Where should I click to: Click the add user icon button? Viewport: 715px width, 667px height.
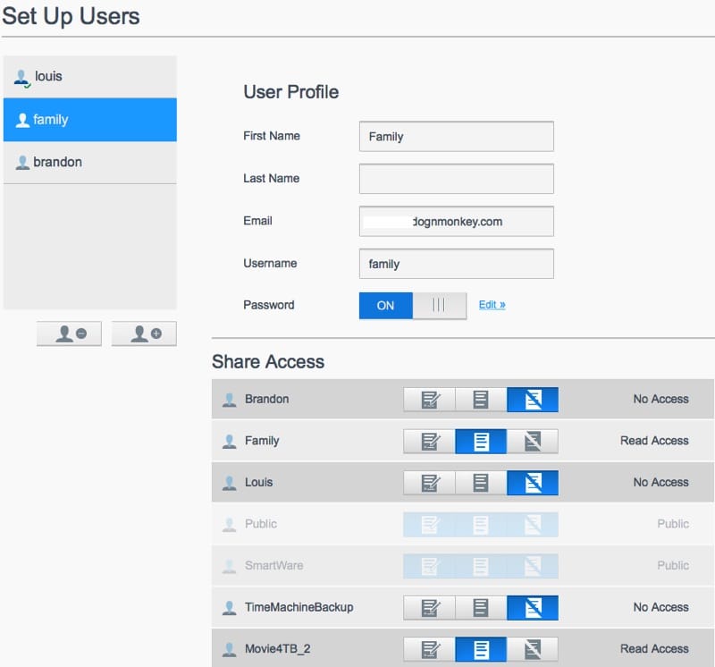tap(144, 333)
